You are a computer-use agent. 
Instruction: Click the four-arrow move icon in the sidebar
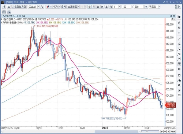tap(179, 33)
